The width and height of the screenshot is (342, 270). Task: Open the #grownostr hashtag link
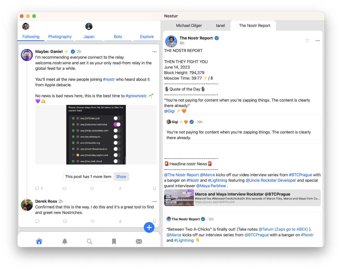click(x=136, y=96)
